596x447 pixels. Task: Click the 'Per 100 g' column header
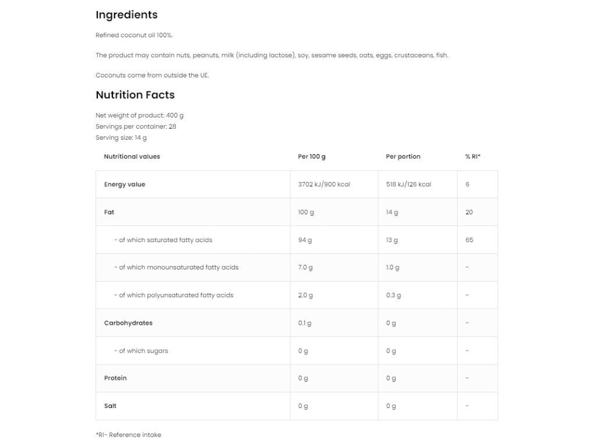[311, 157]
